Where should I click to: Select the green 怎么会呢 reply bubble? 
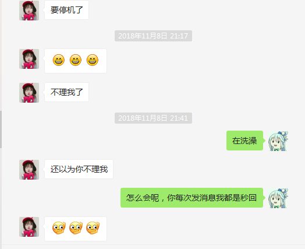(x=192, y=198)
